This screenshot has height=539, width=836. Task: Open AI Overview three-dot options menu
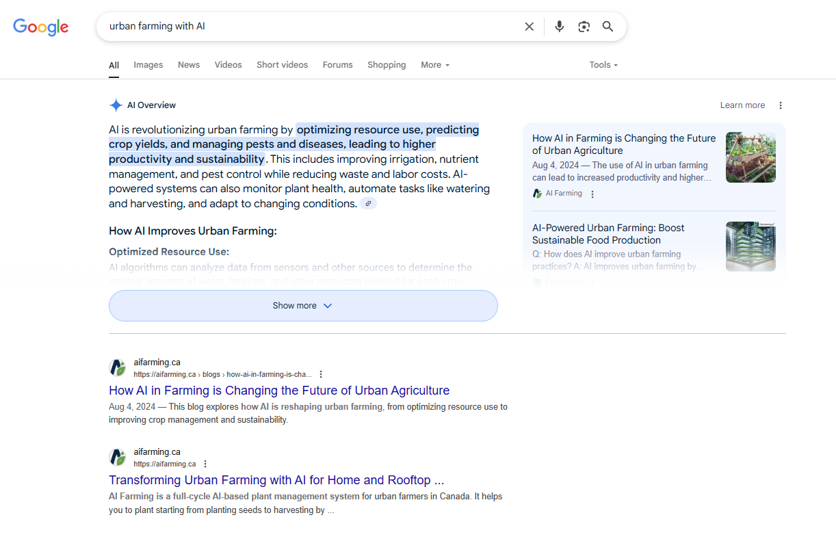click(x=781, y=105)
